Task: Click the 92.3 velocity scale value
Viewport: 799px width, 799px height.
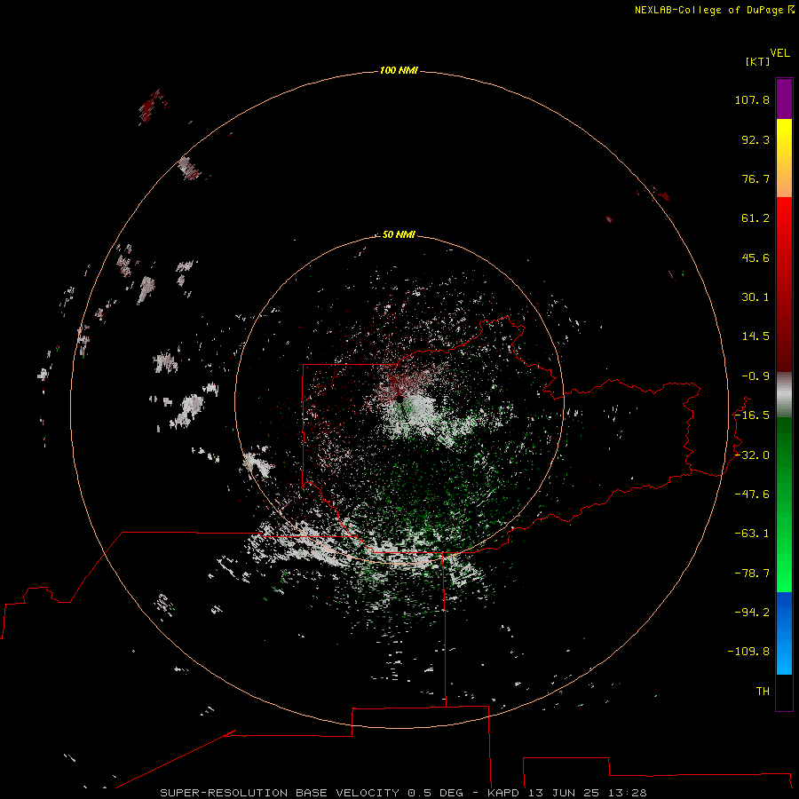Action: tap(755, 139)
